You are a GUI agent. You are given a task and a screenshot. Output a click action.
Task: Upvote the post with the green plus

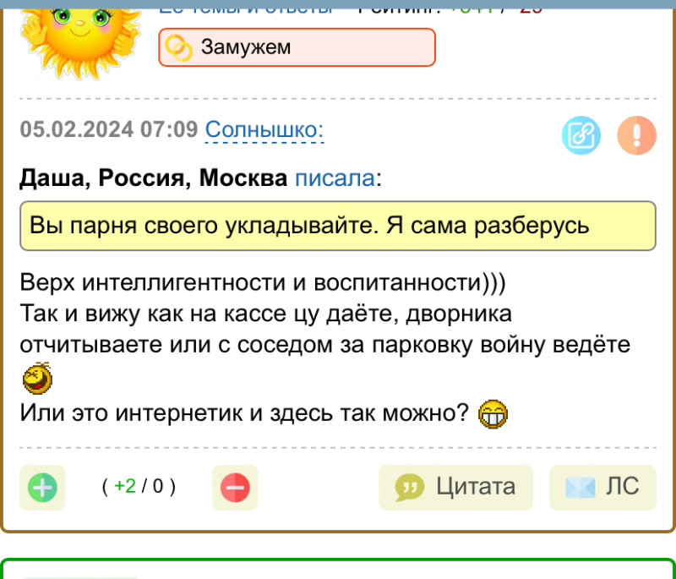[x=42, y=488]
